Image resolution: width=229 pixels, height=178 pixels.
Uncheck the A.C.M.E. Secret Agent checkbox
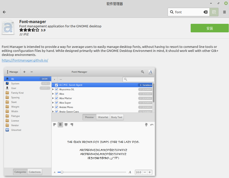coord(57,85)
